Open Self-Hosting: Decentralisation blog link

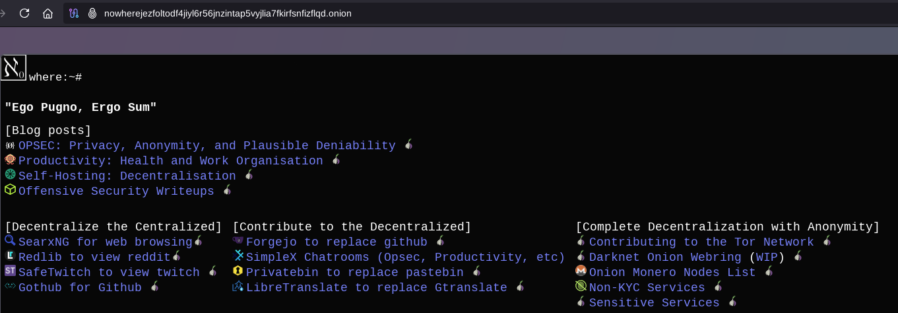(127, 176)
